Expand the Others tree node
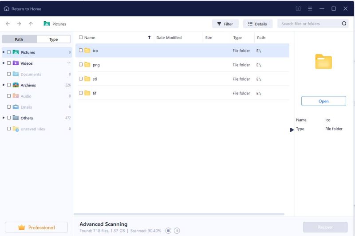 point(4,118)
